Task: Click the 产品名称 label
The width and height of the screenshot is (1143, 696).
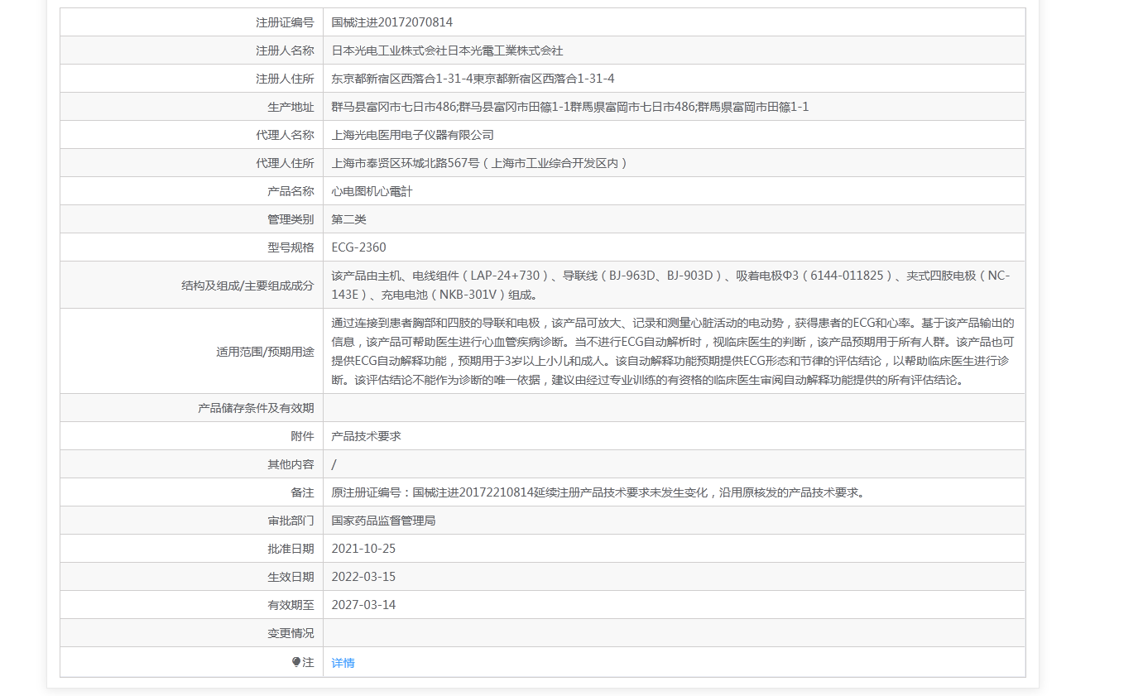Action: tap(291, 191)
